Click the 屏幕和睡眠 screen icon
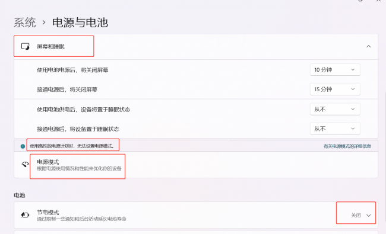 (x=26, y=46)
